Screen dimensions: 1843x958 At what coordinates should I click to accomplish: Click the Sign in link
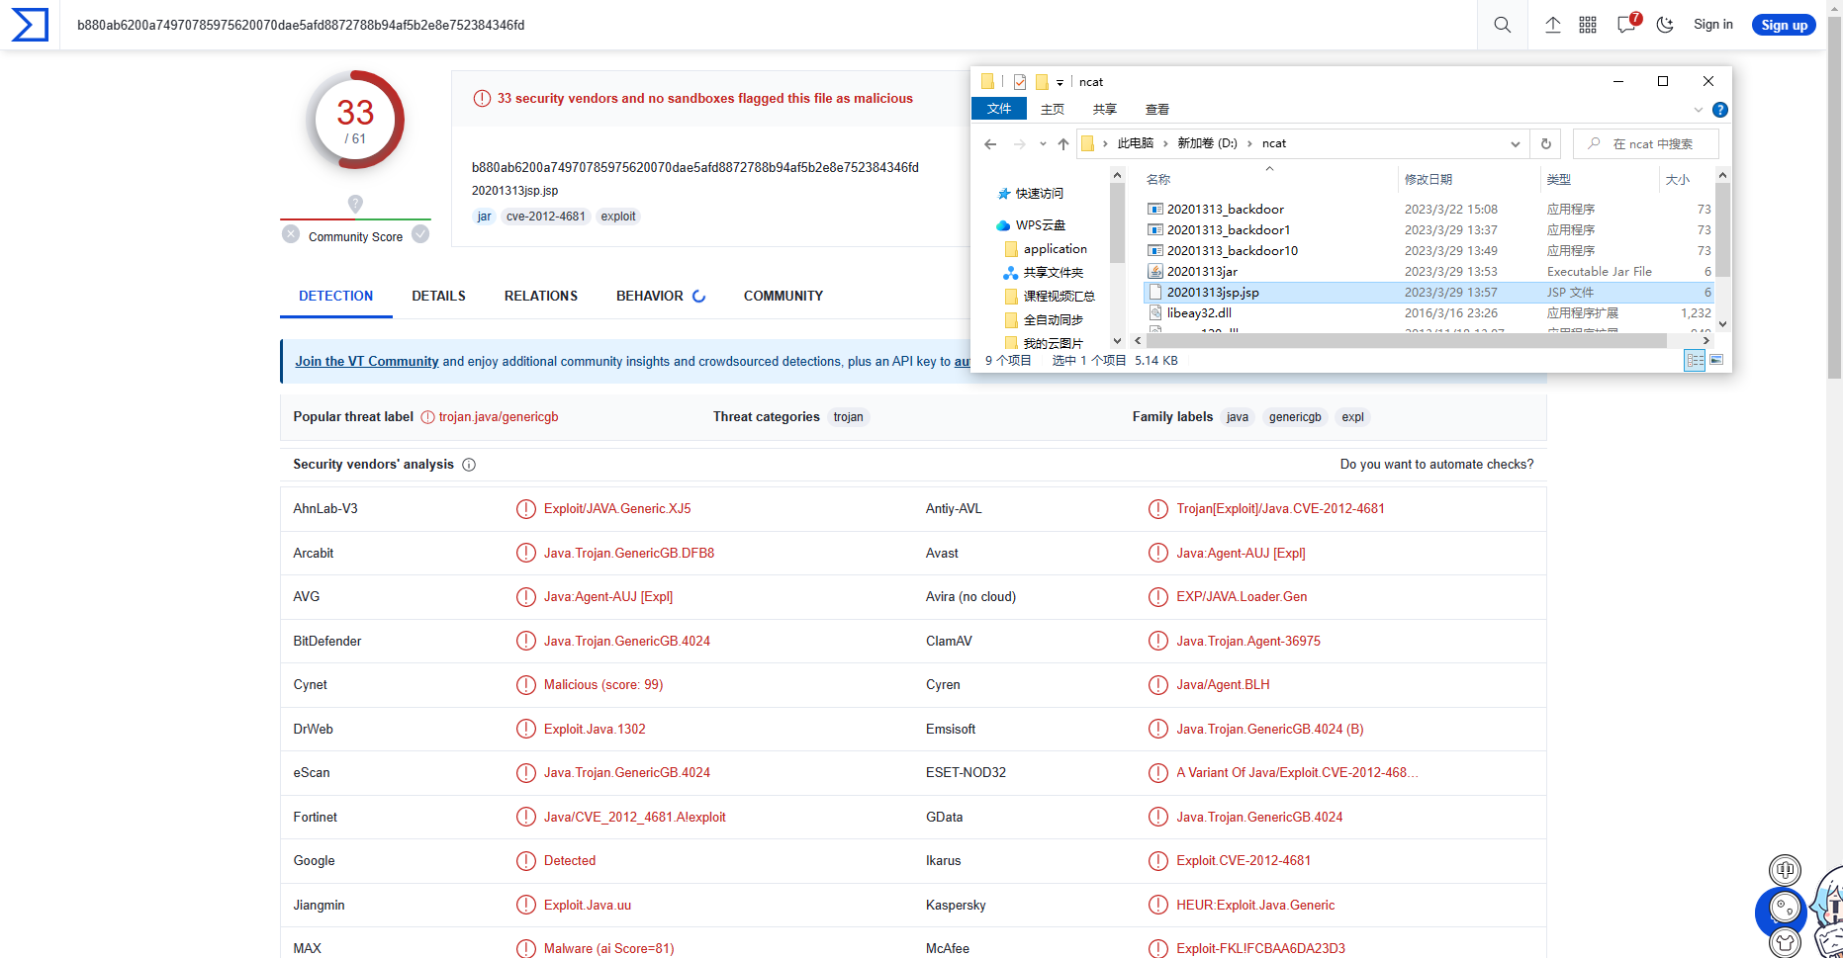(1713, 25)
